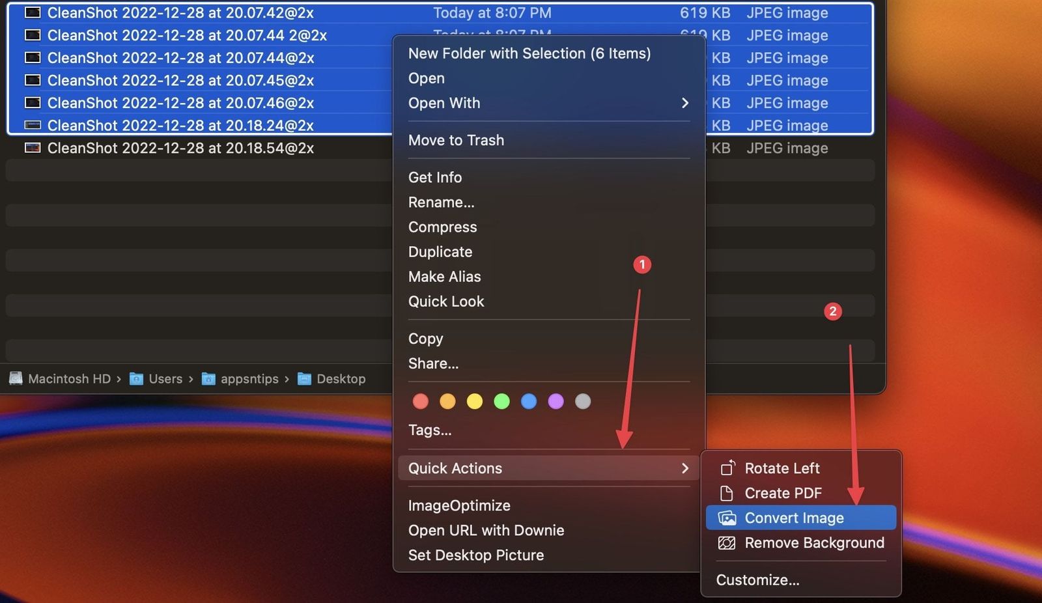The width and height of the screenshot is (1042, 603).
Task: Preview files with Quick Look
Action: click(446, 301)
